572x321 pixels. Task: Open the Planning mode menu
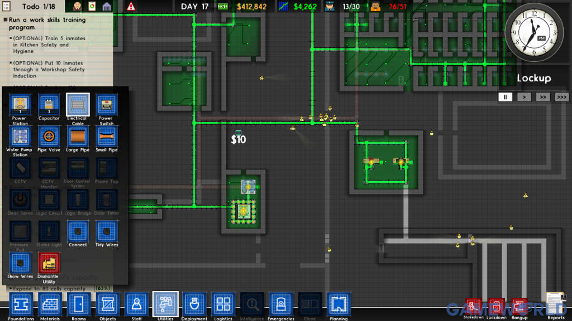[x=339, y=304]
